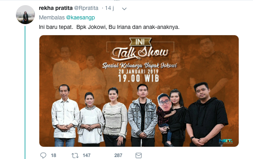The width and height of the screenshot is (253, 159).
Task: Click the 287 likes count
Action: pos(118,155)
